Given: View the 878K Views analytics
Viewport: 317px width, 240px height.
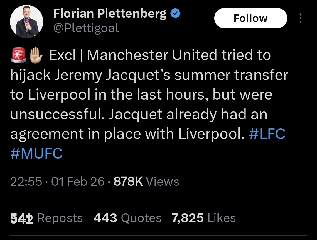Looking at the screenshot, I should 146,182.
